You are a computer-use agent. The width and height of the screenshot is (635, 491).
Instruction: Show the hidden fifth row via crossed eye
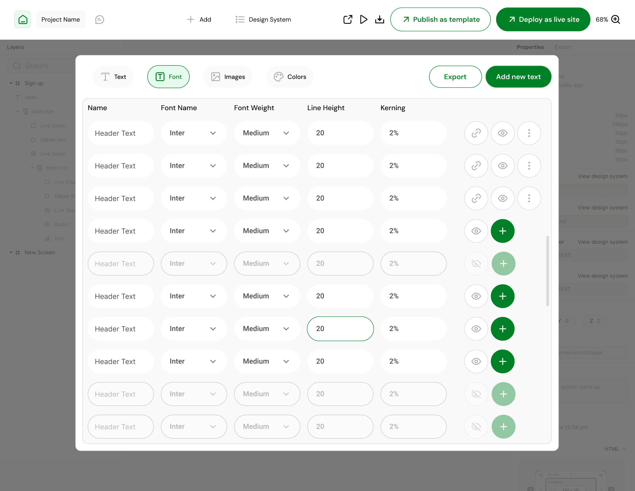476,264
